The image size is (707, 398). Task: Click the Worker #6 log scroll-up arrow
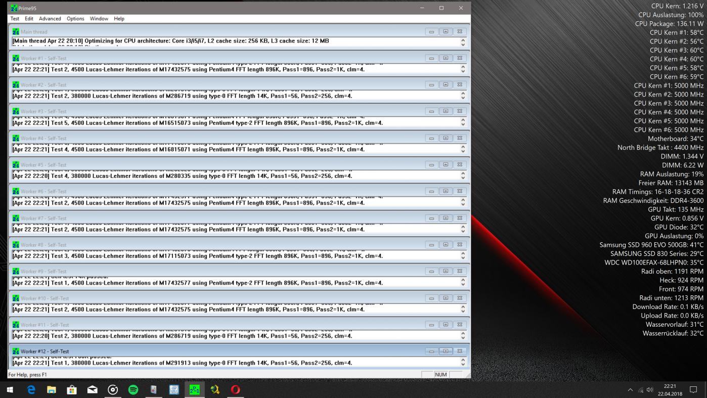coord(463,199)
